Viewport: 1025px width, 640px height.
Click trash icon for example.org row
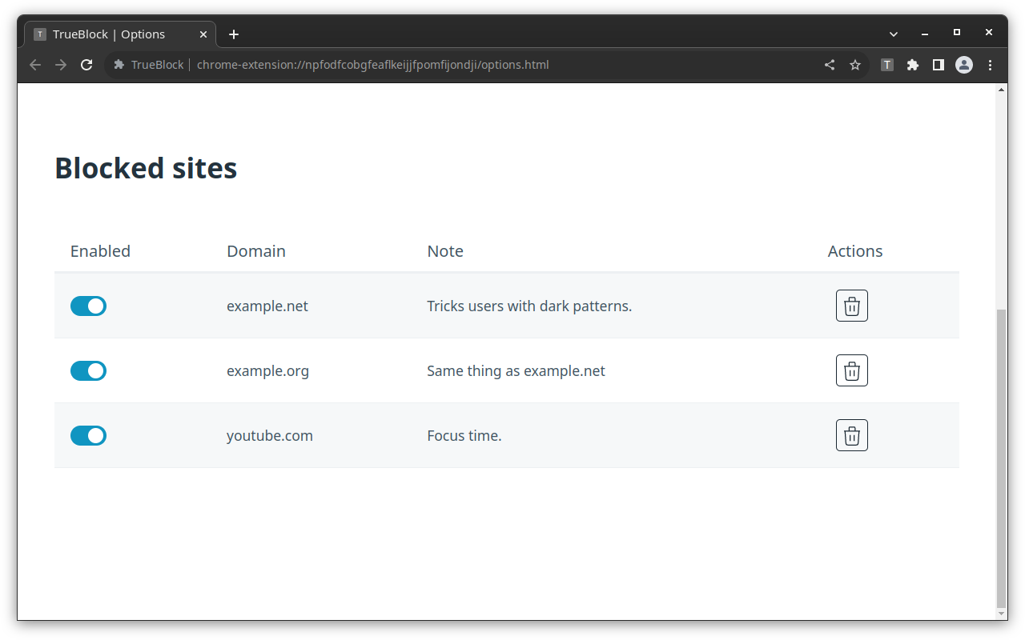[851, 370]
